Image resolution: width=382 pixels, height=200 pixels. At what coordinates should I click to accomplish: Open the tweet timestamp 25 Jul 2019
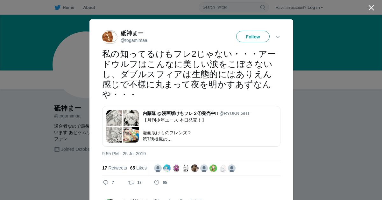(124, 154)
